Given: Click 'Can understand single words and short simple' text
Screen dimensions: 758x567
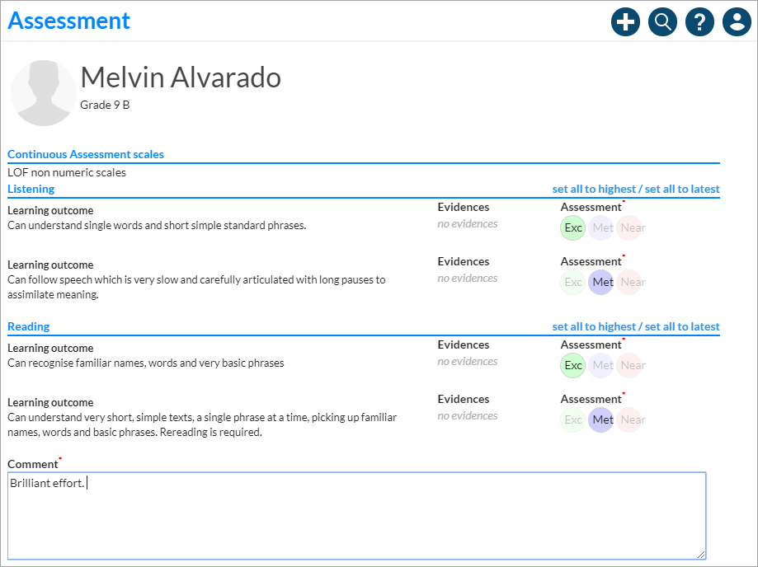Looking at the screenshot, I should (157, 226).
